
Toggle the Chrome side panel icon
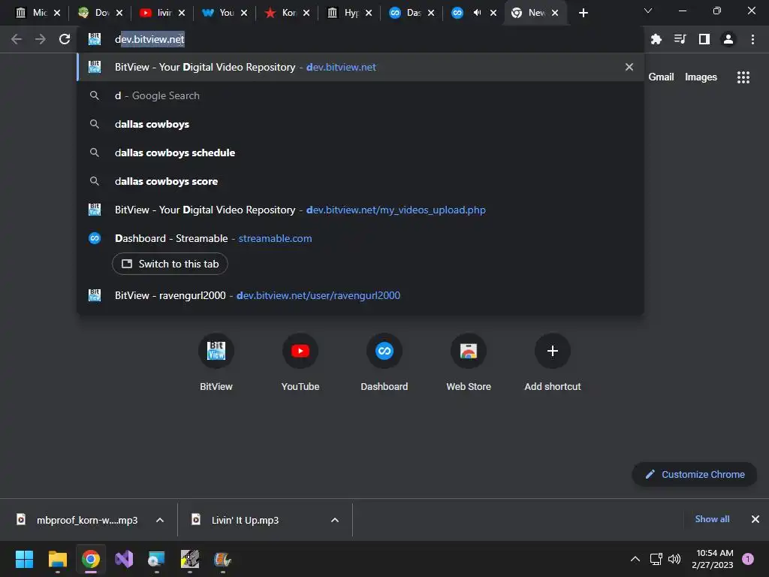coord(704,39)
